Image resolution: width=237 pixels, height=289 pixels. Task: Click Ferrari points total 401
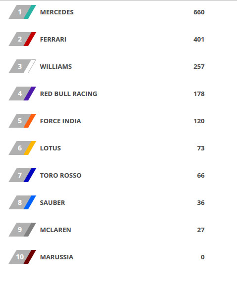coord(199,39)
